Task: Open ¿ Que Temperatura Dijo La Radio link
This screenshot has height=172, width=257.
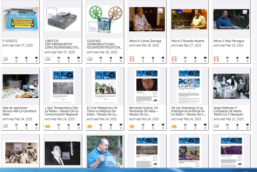Action: 61,111
